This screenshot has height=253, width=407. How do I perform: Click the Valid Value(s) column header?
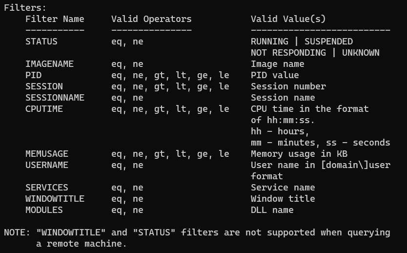[x=288, y=19]
